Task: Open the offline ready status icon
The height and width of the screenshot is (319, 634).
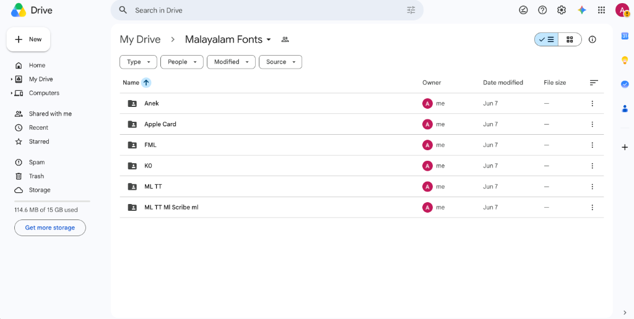Action: (x=523, y=10)
